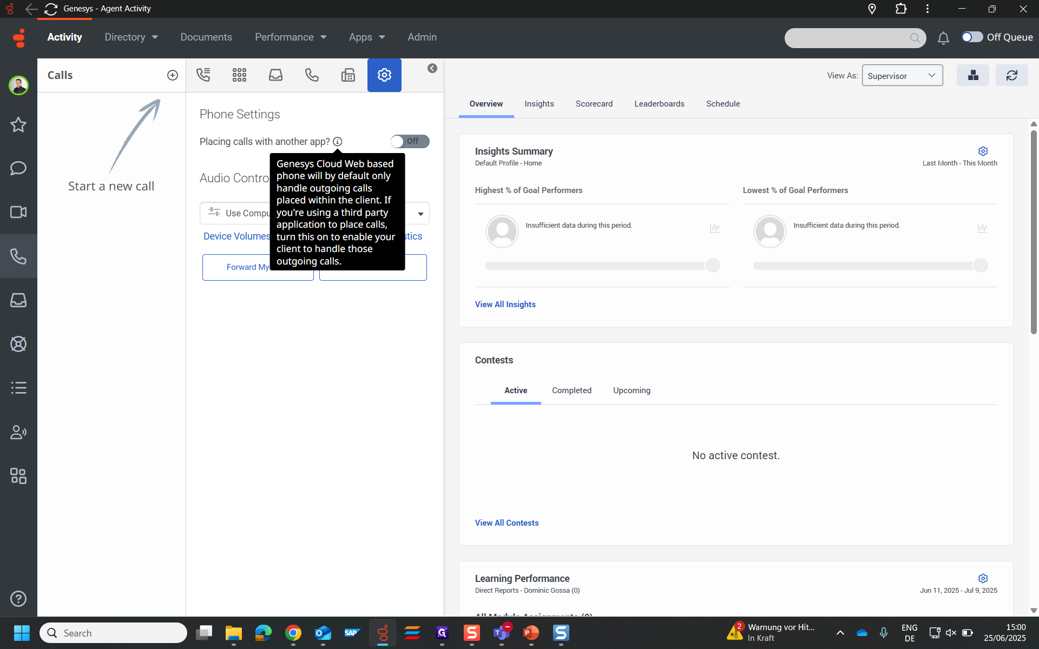Select Completed contests tab
This screenshot has height=649, width=1039.
click(571, 390)
